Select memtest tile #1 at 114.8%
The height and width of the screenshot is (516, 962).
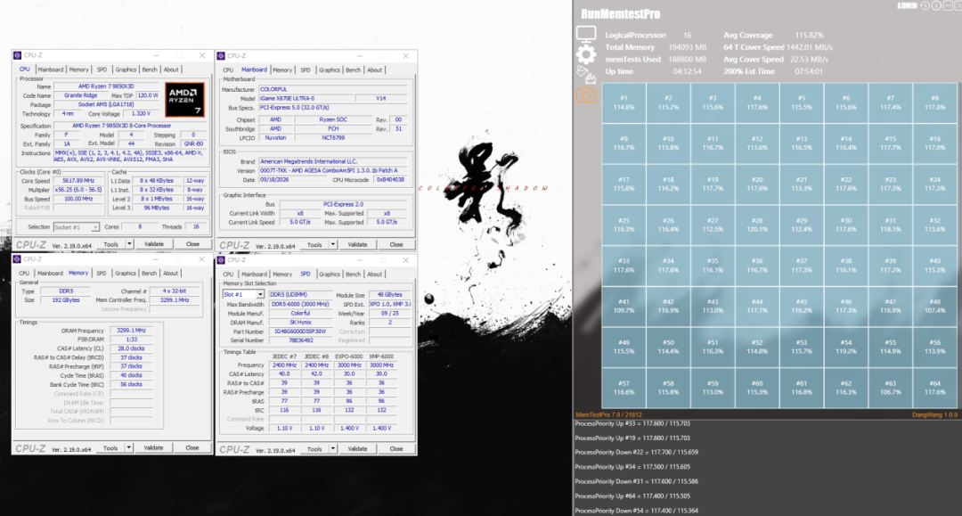(x=624, y=102)
